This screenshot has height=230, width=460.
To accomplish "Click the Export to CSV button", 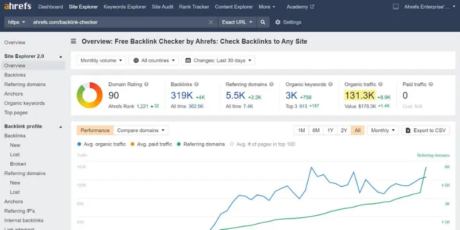I will click(425, 131).
